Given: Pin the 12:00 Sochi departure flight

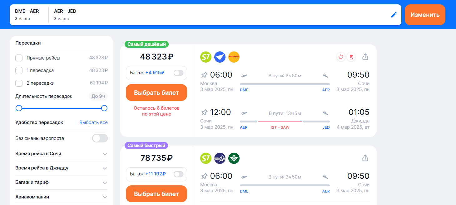Looking at the screenshot, I should coord(204,112).
